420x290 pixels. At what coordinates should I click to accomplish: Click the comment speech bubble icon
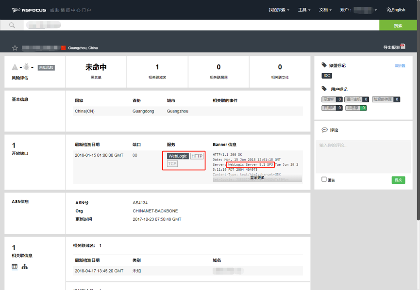pos(324,130)
